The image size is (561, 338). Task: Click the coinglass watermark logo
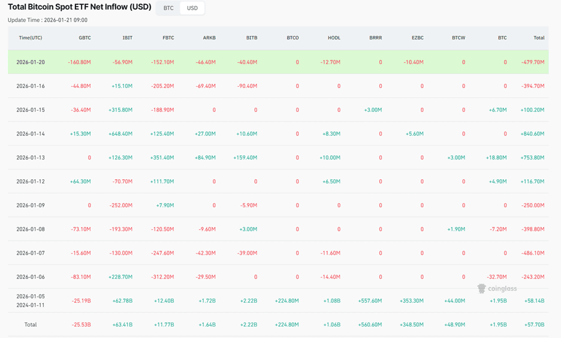click(x=497, y=289)
